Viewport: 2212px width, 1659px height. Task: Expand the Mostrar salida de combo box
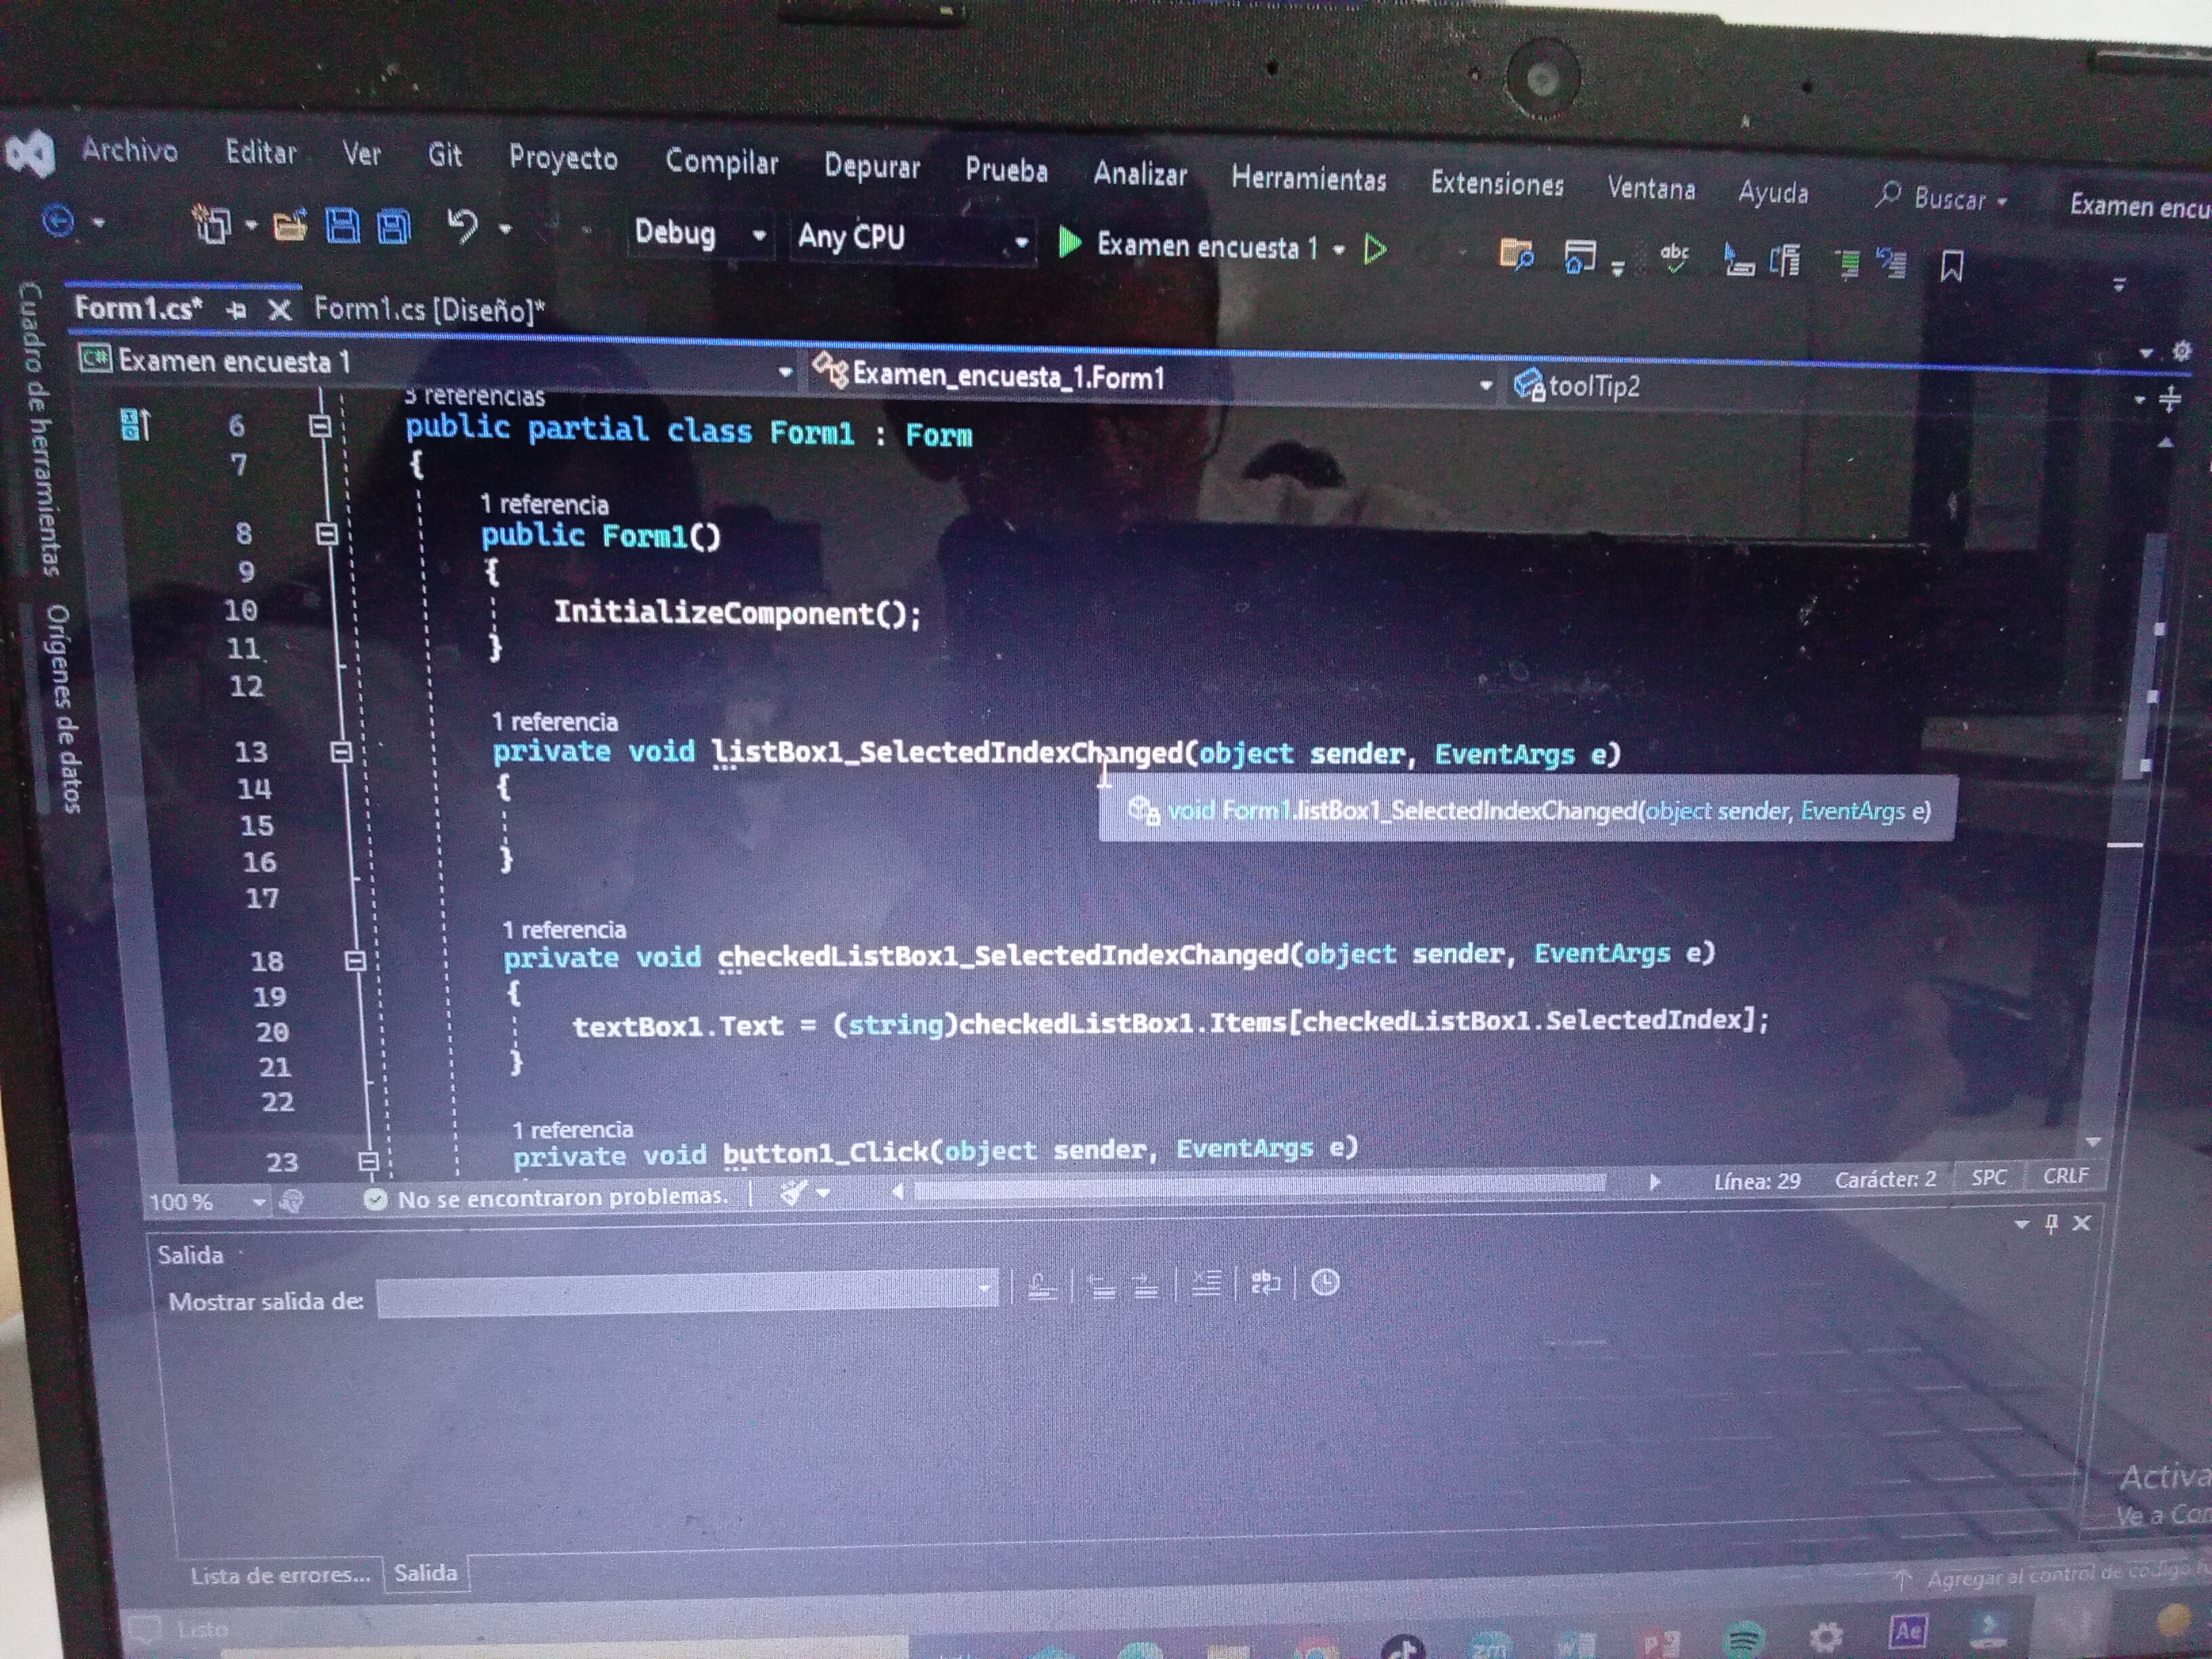click(985, 1289)
